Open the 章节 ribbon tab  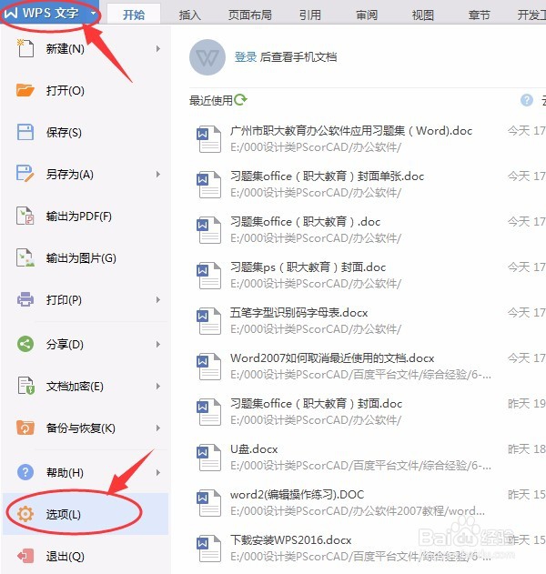[x=479, y=15]
